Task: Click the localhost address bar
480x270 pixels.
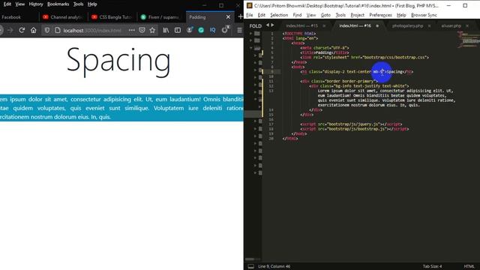Action: 91,30
